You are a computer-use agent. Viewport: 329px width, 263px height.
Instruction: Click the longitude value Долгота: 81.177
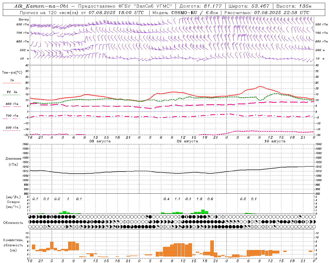coord(200,6)
